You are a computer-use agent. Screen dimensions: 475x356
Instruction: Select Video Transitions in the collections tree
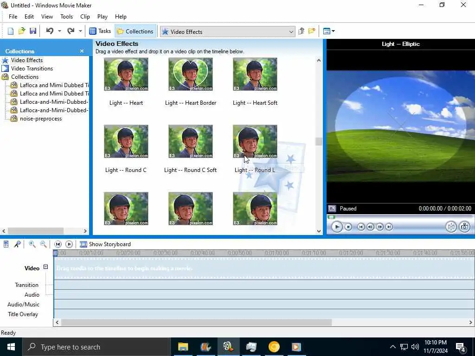tap(32, 69)
